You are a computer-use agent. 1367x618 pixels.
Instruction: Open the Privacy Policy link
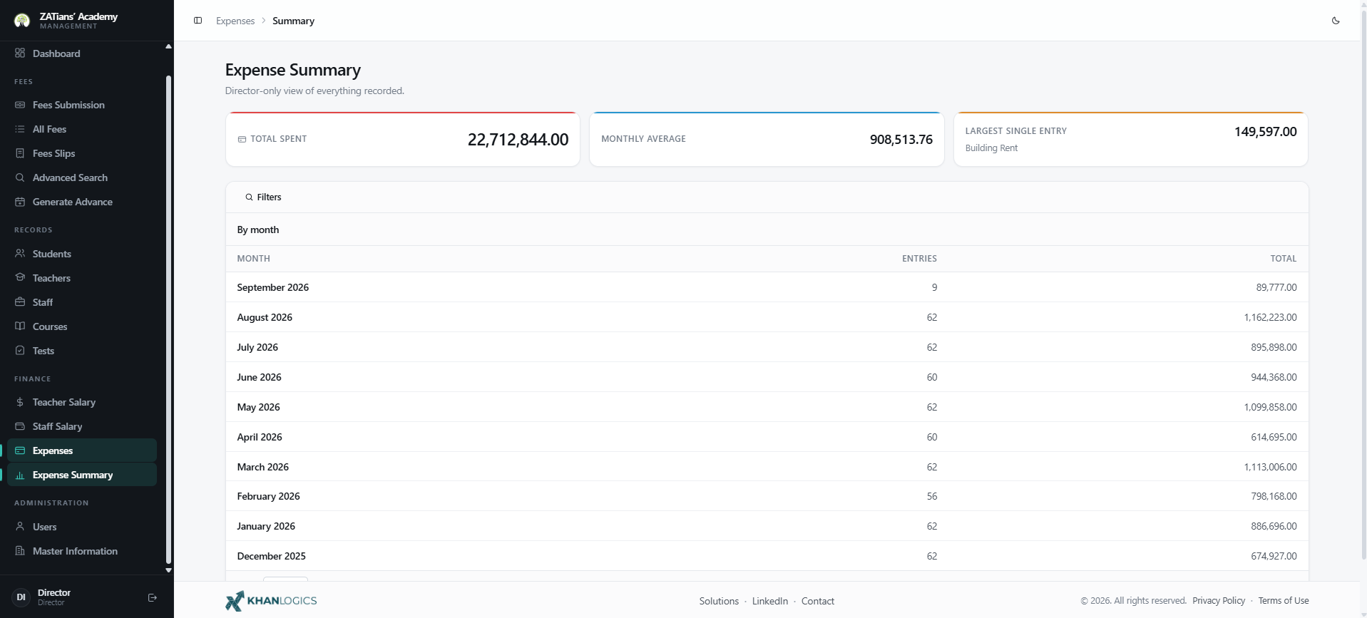pyautogui.click(x=1219, y=601)
